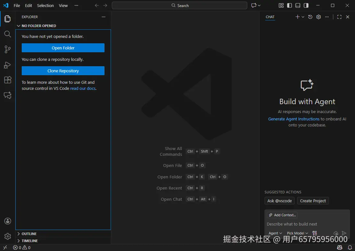This screenshot has height=251, width=355.
Task: Expand the Outline section
Action: coord(63,233)
